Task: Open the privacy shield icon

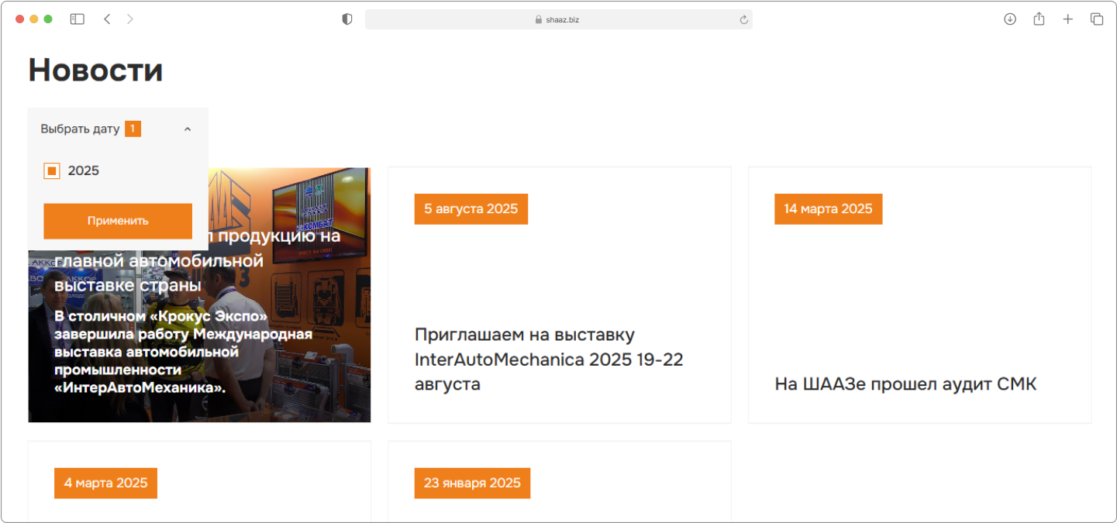Action: point(347,19)
